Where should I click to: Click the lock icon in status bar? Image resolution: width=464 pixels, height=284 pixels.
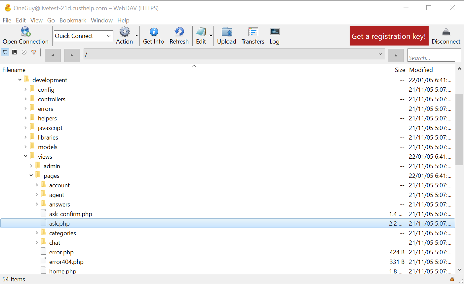[452, 279]
